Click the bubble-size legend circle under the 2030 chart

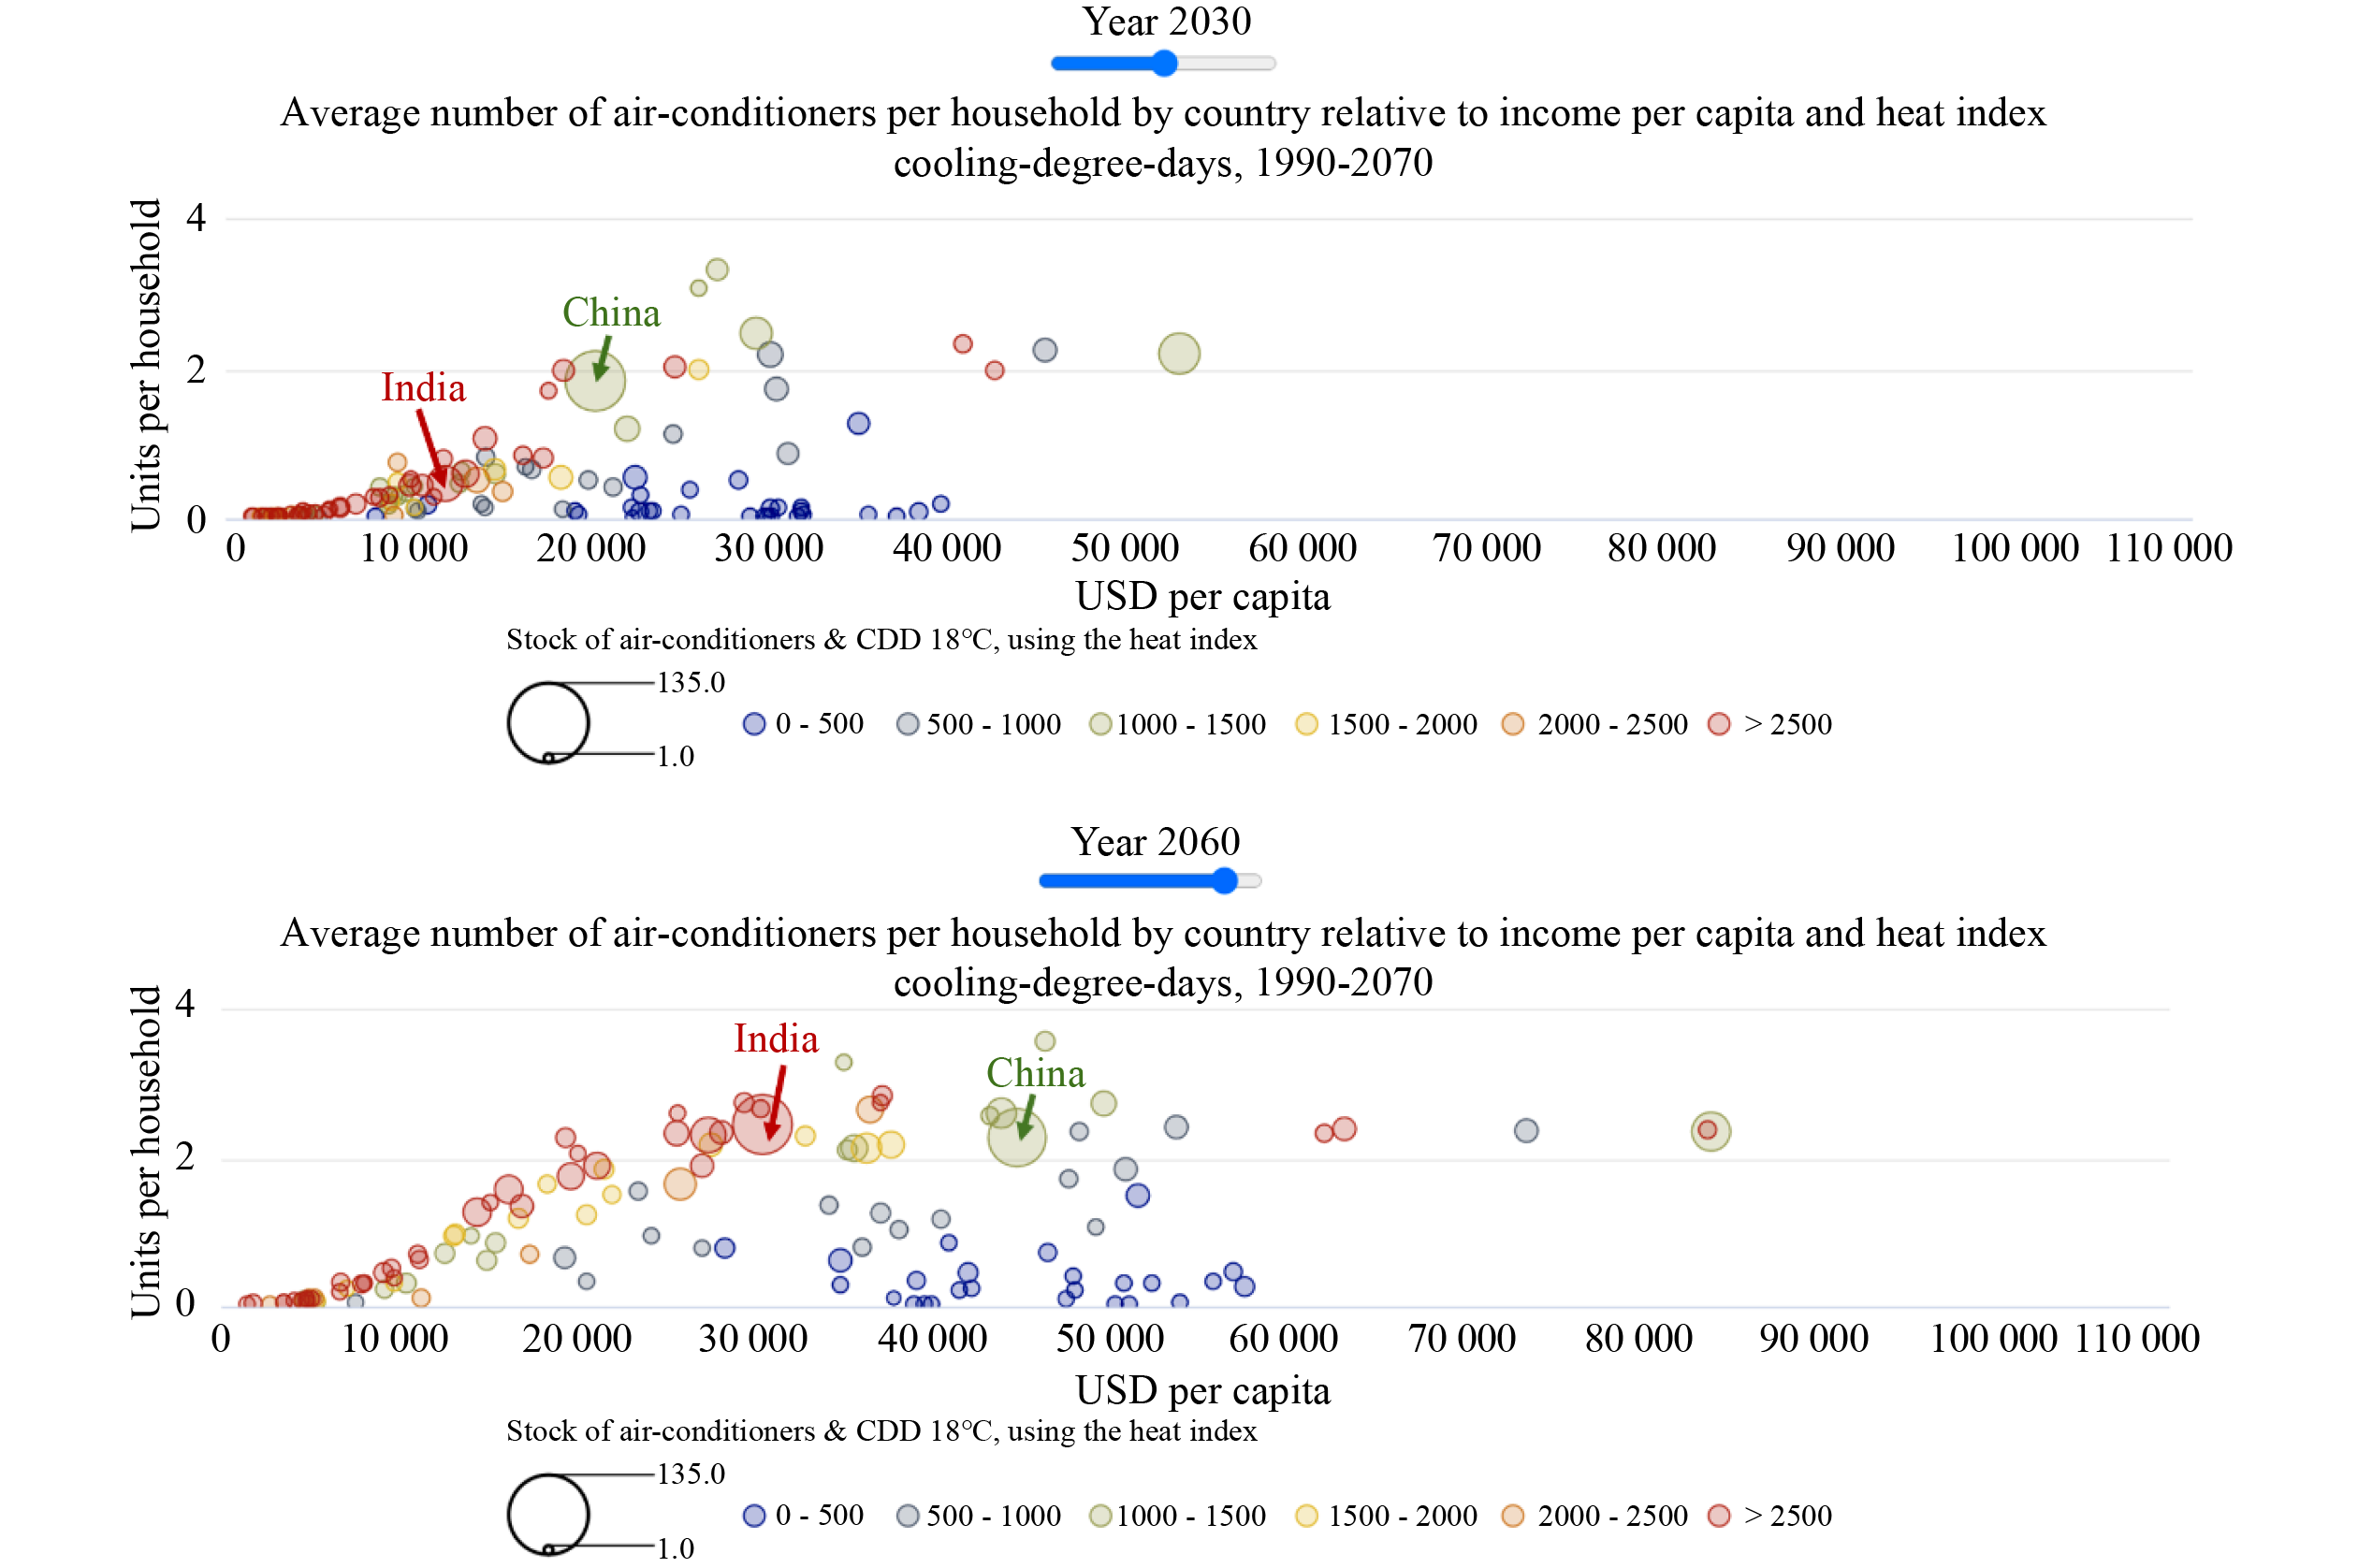pos(548,723)
